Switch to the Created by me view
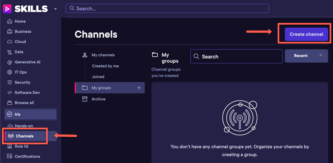 [x=105, y=66]
